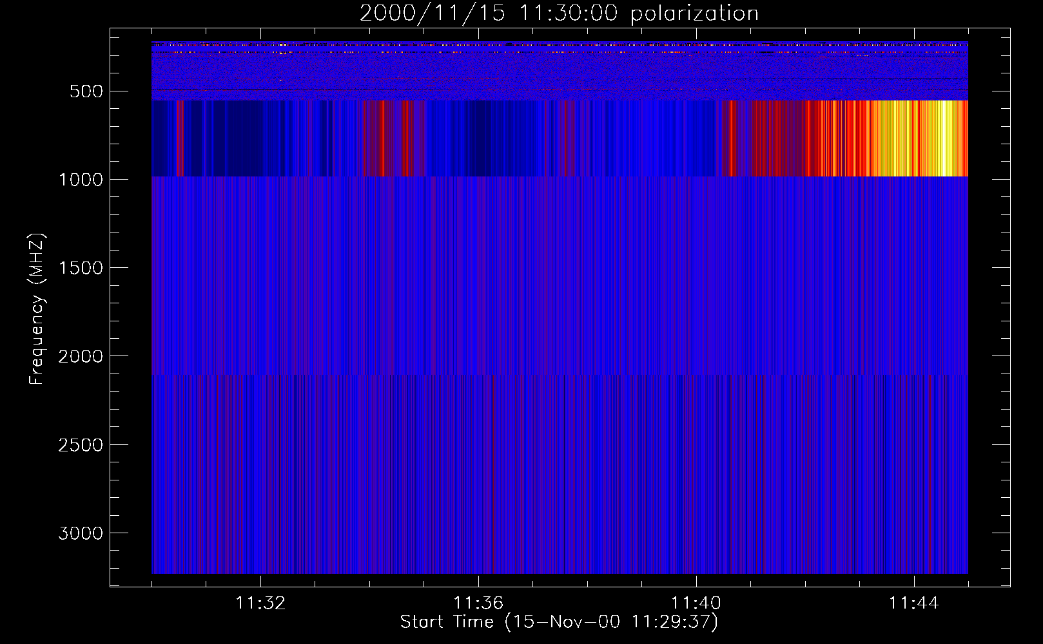Select the 'Frequency (MHZ)' axis label
The image size is (1043, 644).
point(37,309)
